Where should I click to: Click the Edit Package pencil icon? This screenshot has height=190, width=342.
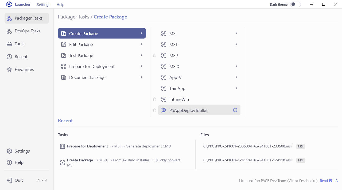(64, 44)
